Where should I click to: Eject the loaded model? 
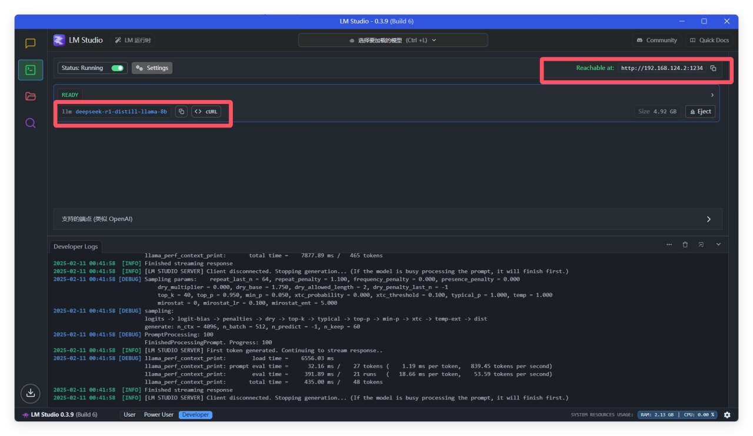700,112
